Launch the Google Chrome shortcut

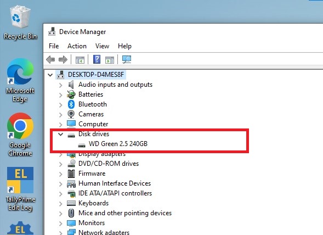pyautogui.click(x=20, y=135)
